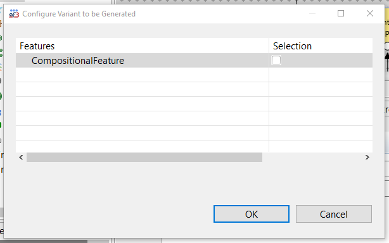This screenshot has height=243, width=389.
Task: Enable the CompositionalFeature selection checkbox
Action: (x=276, y=60)
